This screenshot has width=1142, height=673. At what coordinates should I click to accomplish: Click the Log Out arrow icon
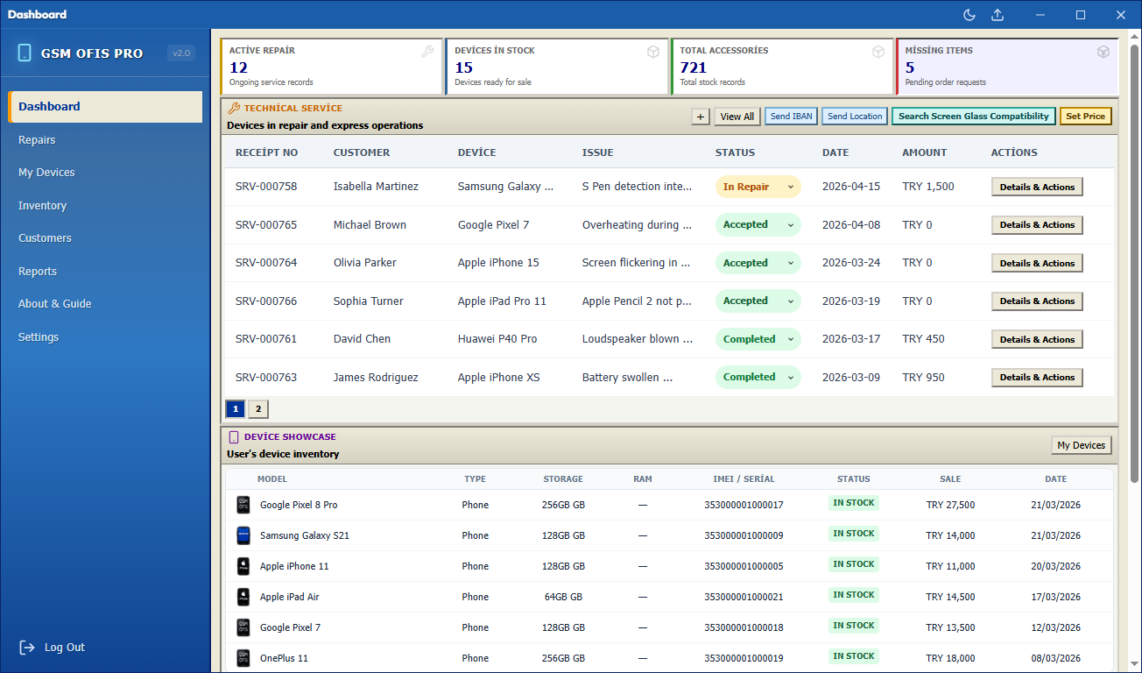(x=27, y=648)
